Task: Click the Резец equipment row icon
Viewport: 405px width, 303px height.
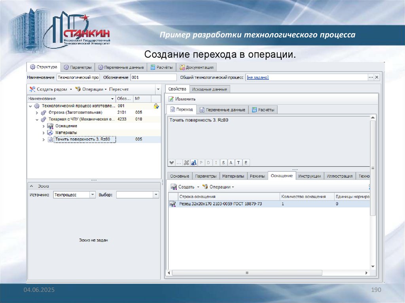Action: click(x=173, y=204)
